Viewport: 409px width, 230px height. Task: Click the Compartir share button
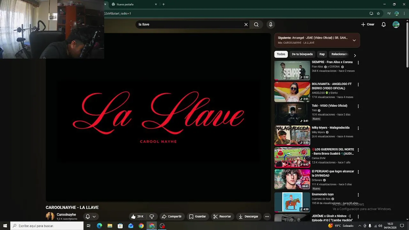pos(172,217)
